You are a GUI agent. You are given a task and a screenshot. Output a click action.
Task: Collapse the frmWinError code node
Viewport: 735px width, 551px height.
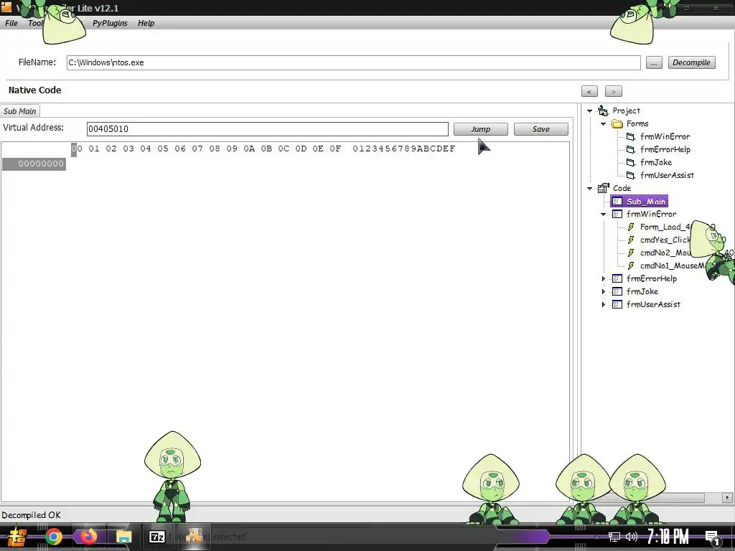pyautogui.click(x=603, y=214)
